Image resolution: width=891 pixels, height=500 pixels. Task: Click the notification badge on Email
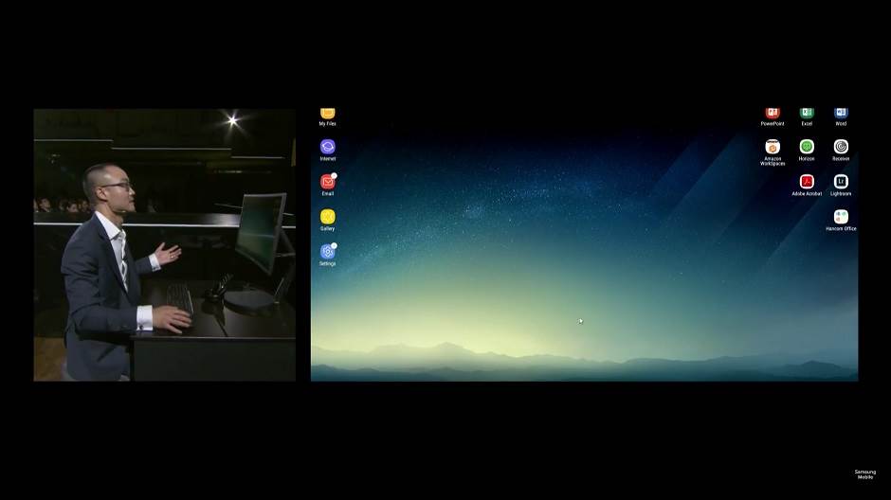(335, 175)
